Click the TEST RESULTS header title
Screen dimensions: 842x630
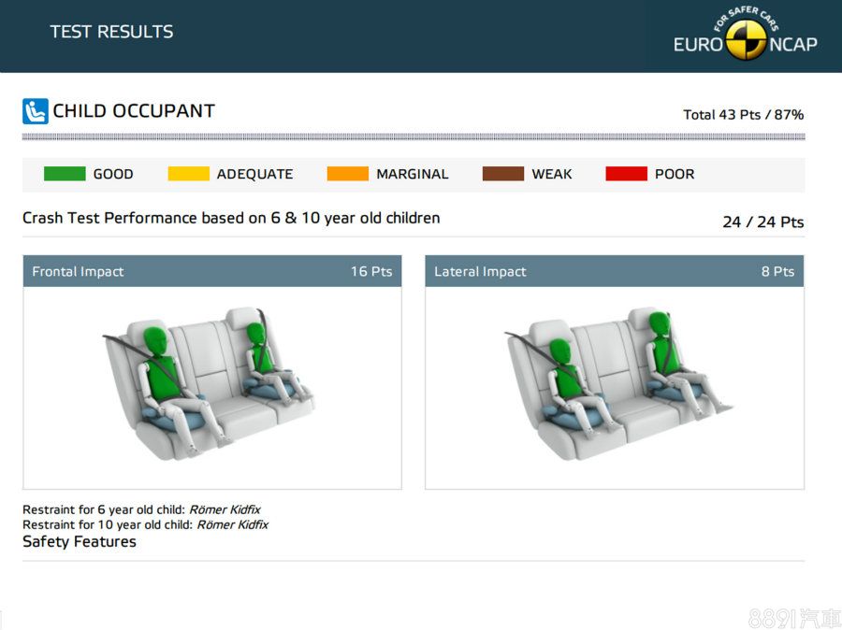pyautogui.click(x=111, y=32)
